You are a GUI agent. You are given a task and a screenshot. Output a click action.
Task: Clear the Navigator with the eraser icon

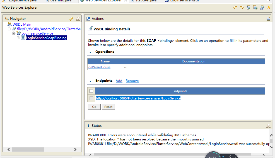[x=78, y=19]
